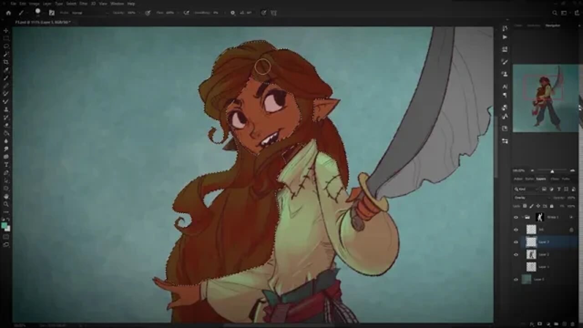Open the Brush Settings panel icon
Screen dimensions: 583x328
pos(51,13)
